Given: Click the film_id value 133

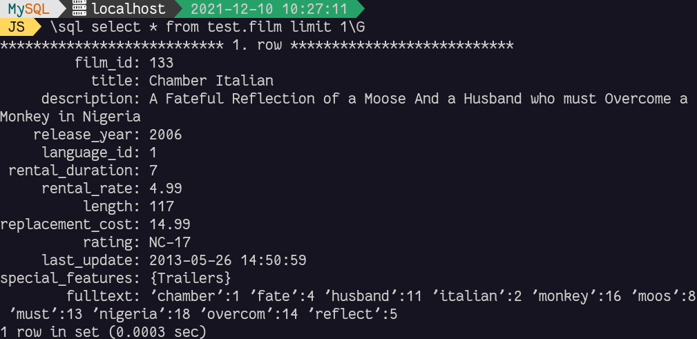Looking at the screenshot, I should (x=161, y=63).
